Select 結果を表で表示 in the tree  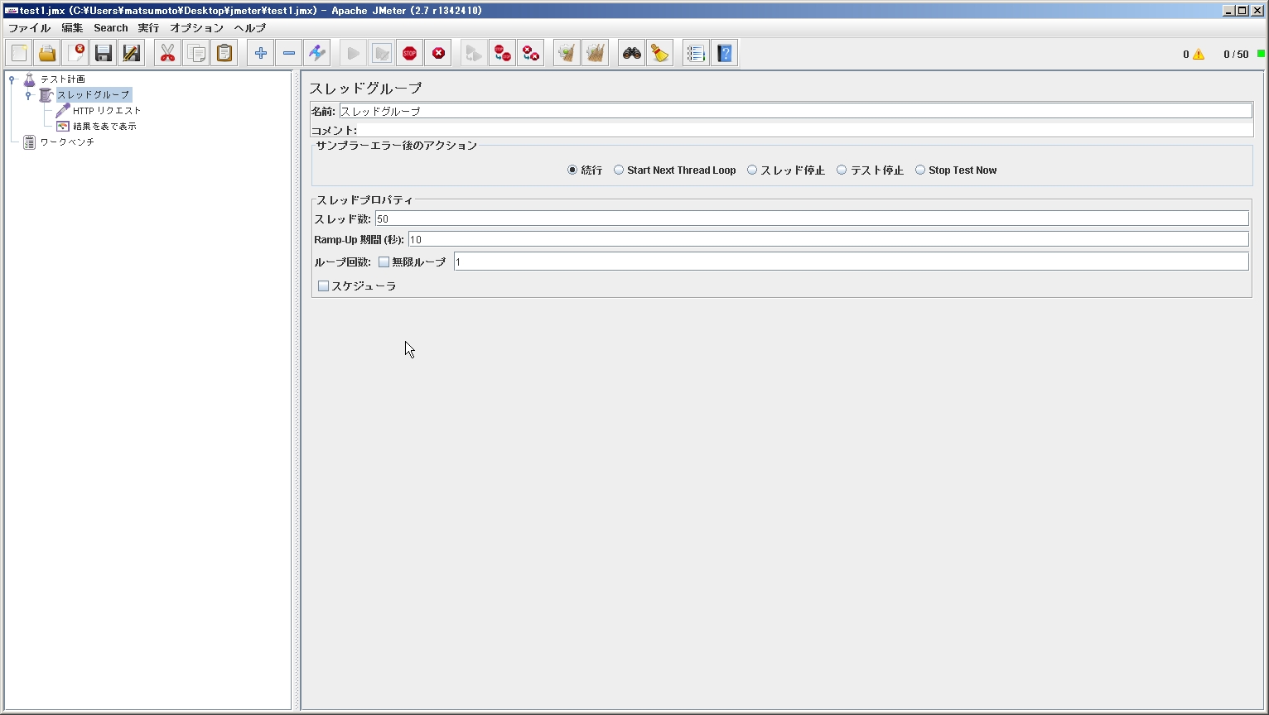point(104,127)
